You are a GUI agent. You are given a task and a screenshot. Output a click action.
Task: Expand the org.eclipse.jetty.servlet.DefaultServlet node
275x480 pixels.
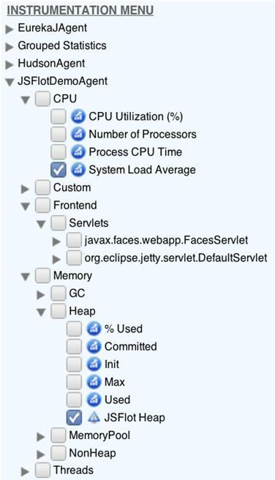click(x=56, y=260)
